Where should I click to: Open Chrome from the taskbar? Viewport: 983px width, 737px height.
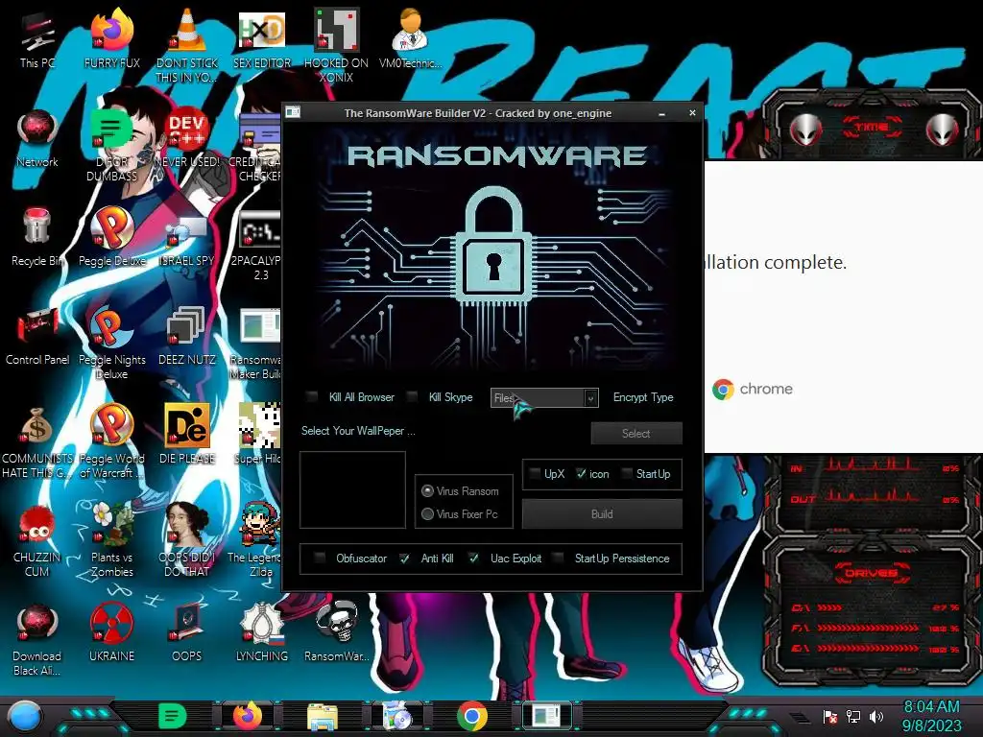(472, 716)
